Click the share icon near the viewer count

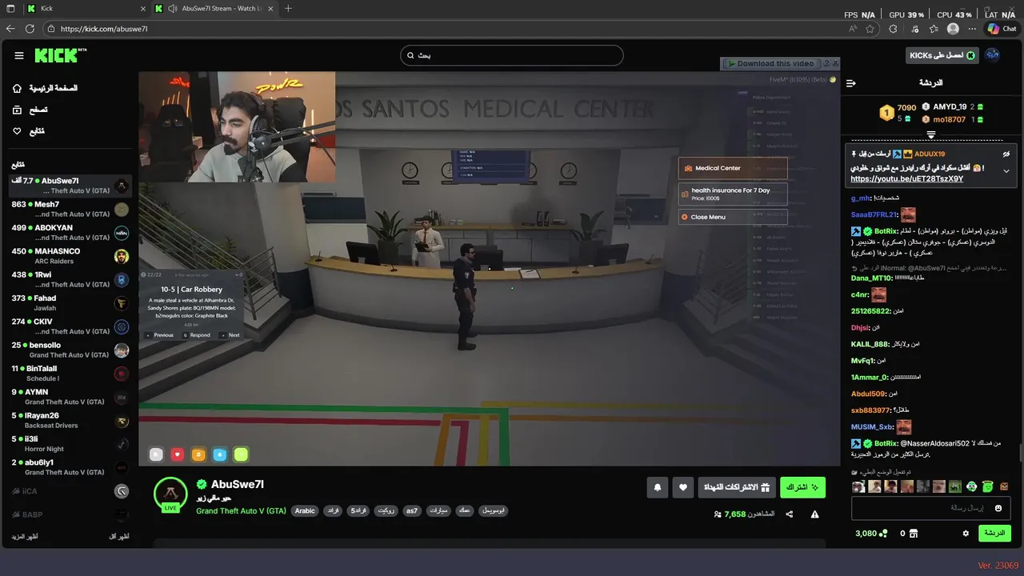point(790,514)
